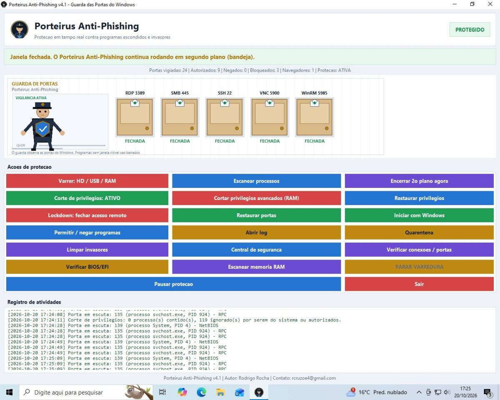The image size is (500, 400).
Task: Open Outlook from the taskbar
Action: pyautogui.click(x=240, y=392)
